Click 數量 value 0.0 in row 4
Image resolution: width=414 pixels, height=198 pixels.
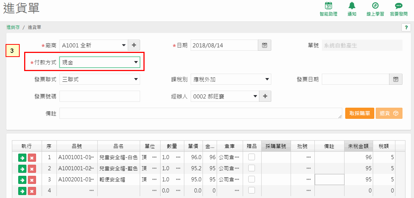tap(165, 191)
